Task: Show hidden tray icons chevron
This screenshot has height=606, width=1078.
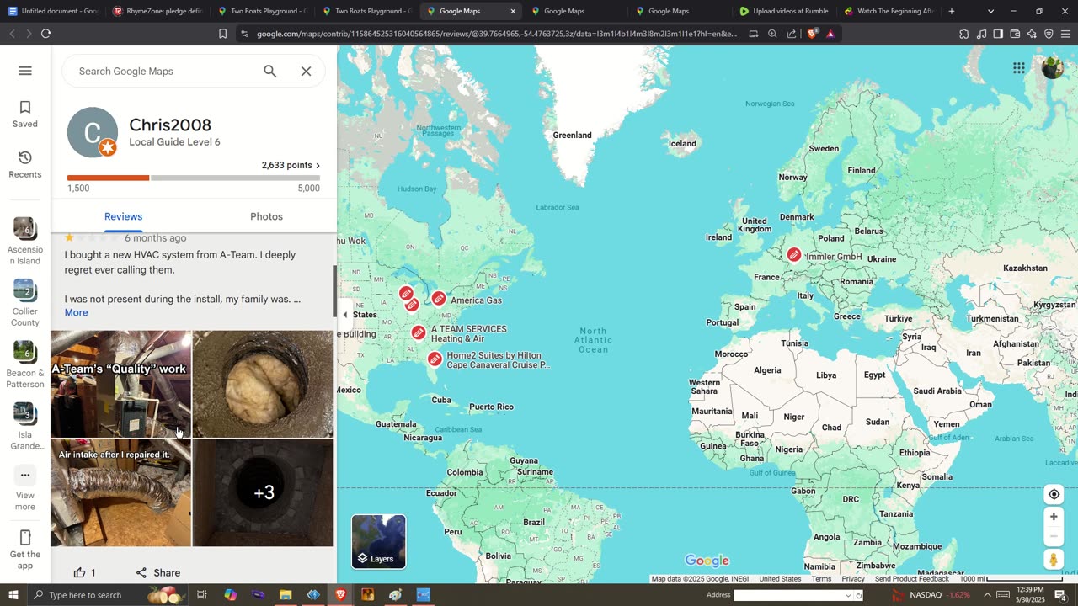Action: click(x=988, y=595)
